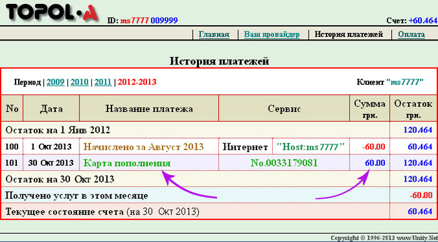Viewport: 438px width, 242px height.
Task: Click the История платежей page heading
Action: pos(219,61)
